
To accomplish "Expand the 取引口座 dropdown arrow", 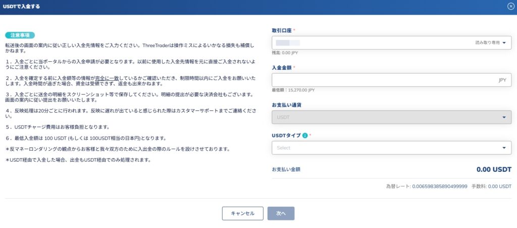I will click(504, 43).
